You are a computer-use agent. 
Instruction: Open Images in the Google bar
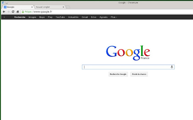click(32, 17)
